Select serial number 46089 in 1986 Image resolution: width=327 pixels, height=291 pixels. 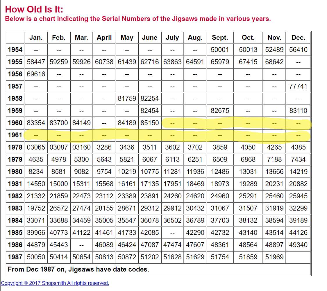pos(104,245)
